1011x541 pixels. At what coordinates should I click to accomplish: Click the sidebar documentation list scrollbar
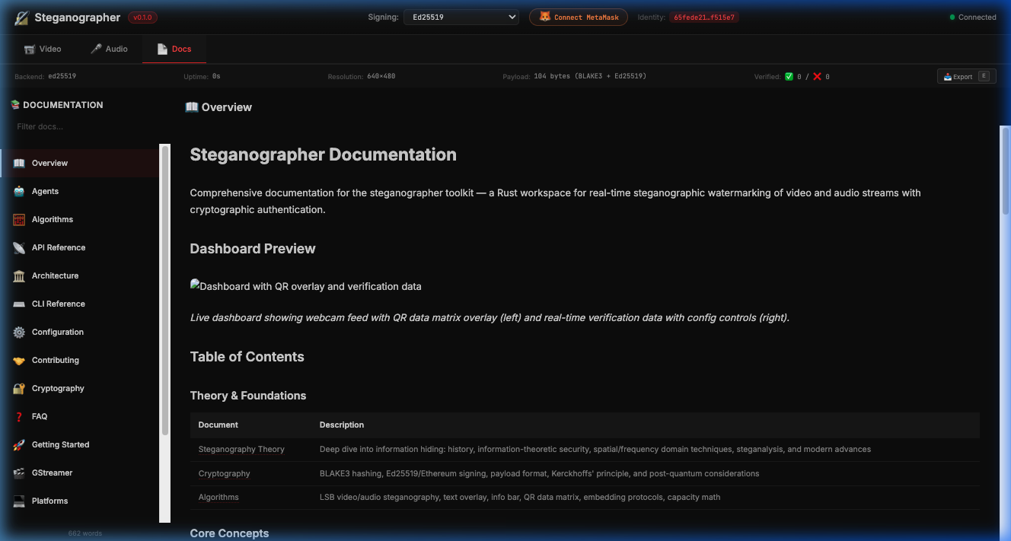[x=164, y=289]
